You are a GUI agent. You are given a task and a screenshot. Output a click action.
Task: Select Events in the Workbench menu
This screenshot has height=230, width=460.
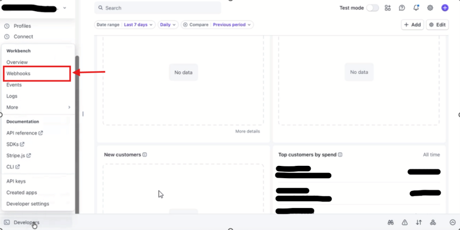coord(14,85)
